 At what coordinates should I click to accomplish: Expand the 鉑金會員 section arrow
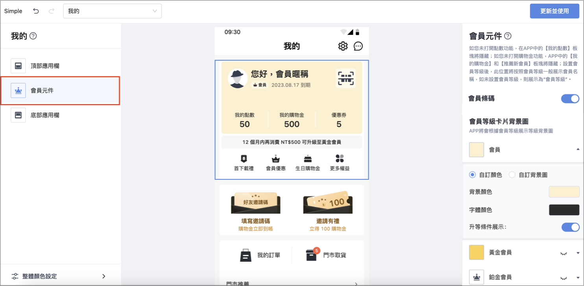pos(578,277)
